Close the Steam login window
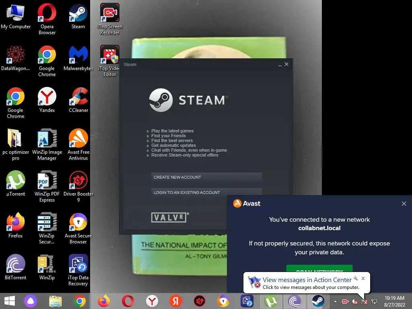The height and width of the screenshot is (309, 412). 286,64
